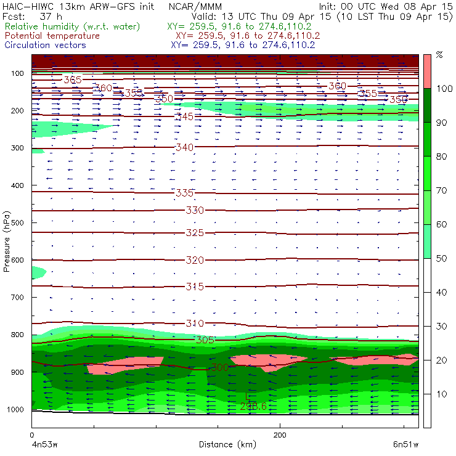Click the 298.6 minimum value label
The image size is (456, 456).
253,406
